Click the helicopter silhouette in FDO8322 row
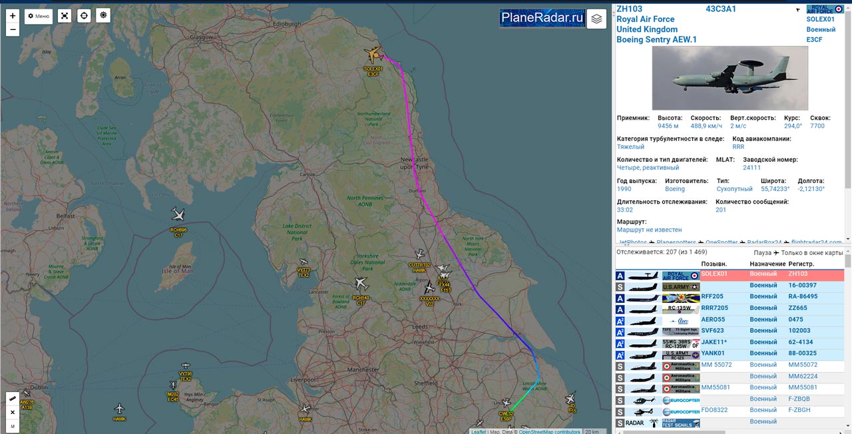Viewport: 852px width, 434px height. click(x=643, y=411)
